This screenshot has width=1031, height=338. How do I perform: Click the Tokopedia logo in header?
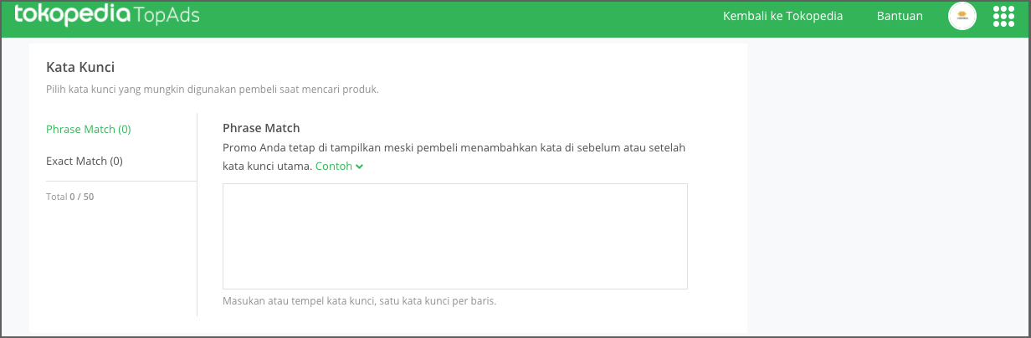[72, 15]
